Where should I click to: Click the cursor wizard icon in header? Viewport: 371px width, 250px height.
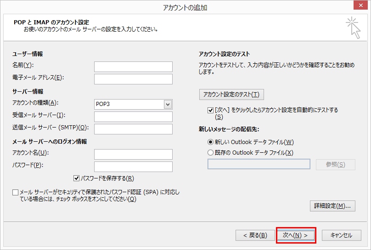click(x=353, y=28)
